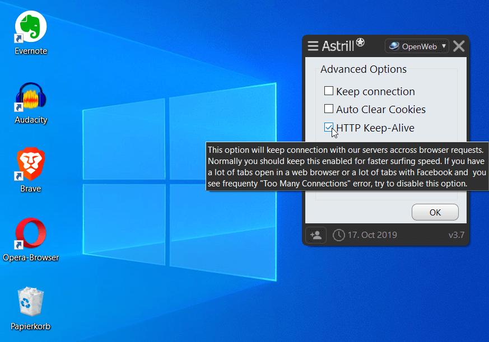489x342 pixels.
Task: Select the Brave browser desktop shortcut
Action: tap(31, 170)
